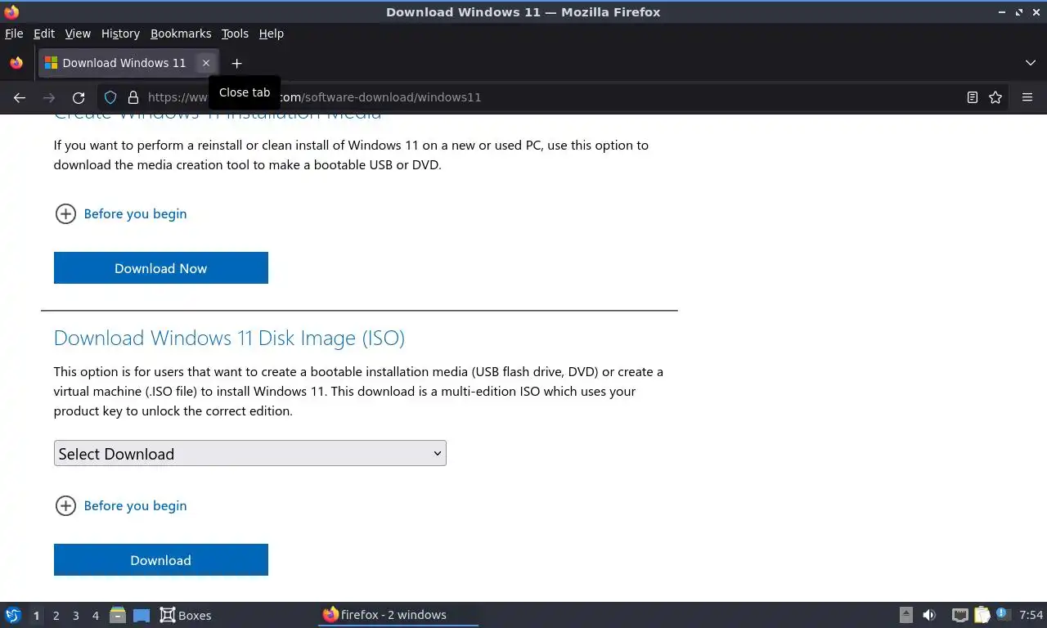This screenshot has height=628, width=1047.
Task: Open network status tray icon
Action: (x=960, y=615)
